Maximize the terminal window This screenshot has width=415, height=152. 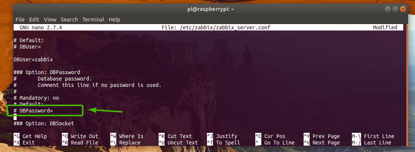(x=395, y=9)
